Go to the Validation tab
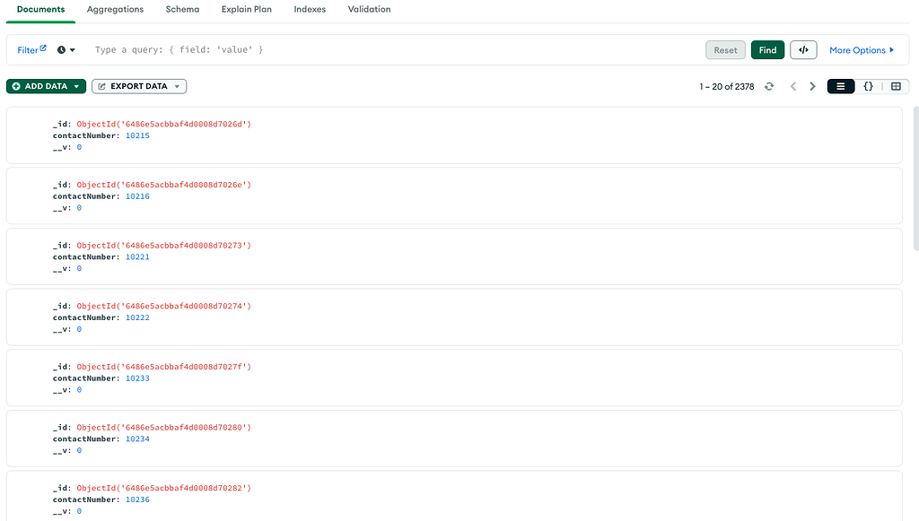919x521 pixels. [369, 9]
